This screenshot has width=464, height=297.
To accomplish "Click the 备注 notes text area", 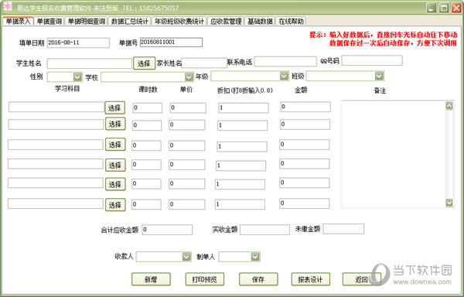I will (x=394, y=154).
